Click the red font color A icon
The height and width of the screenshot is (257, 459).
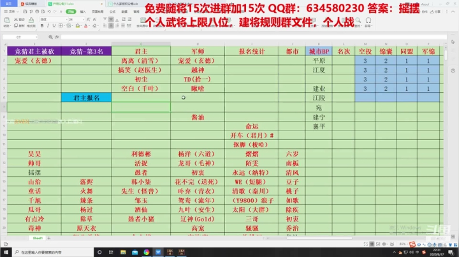pos(85,25)
